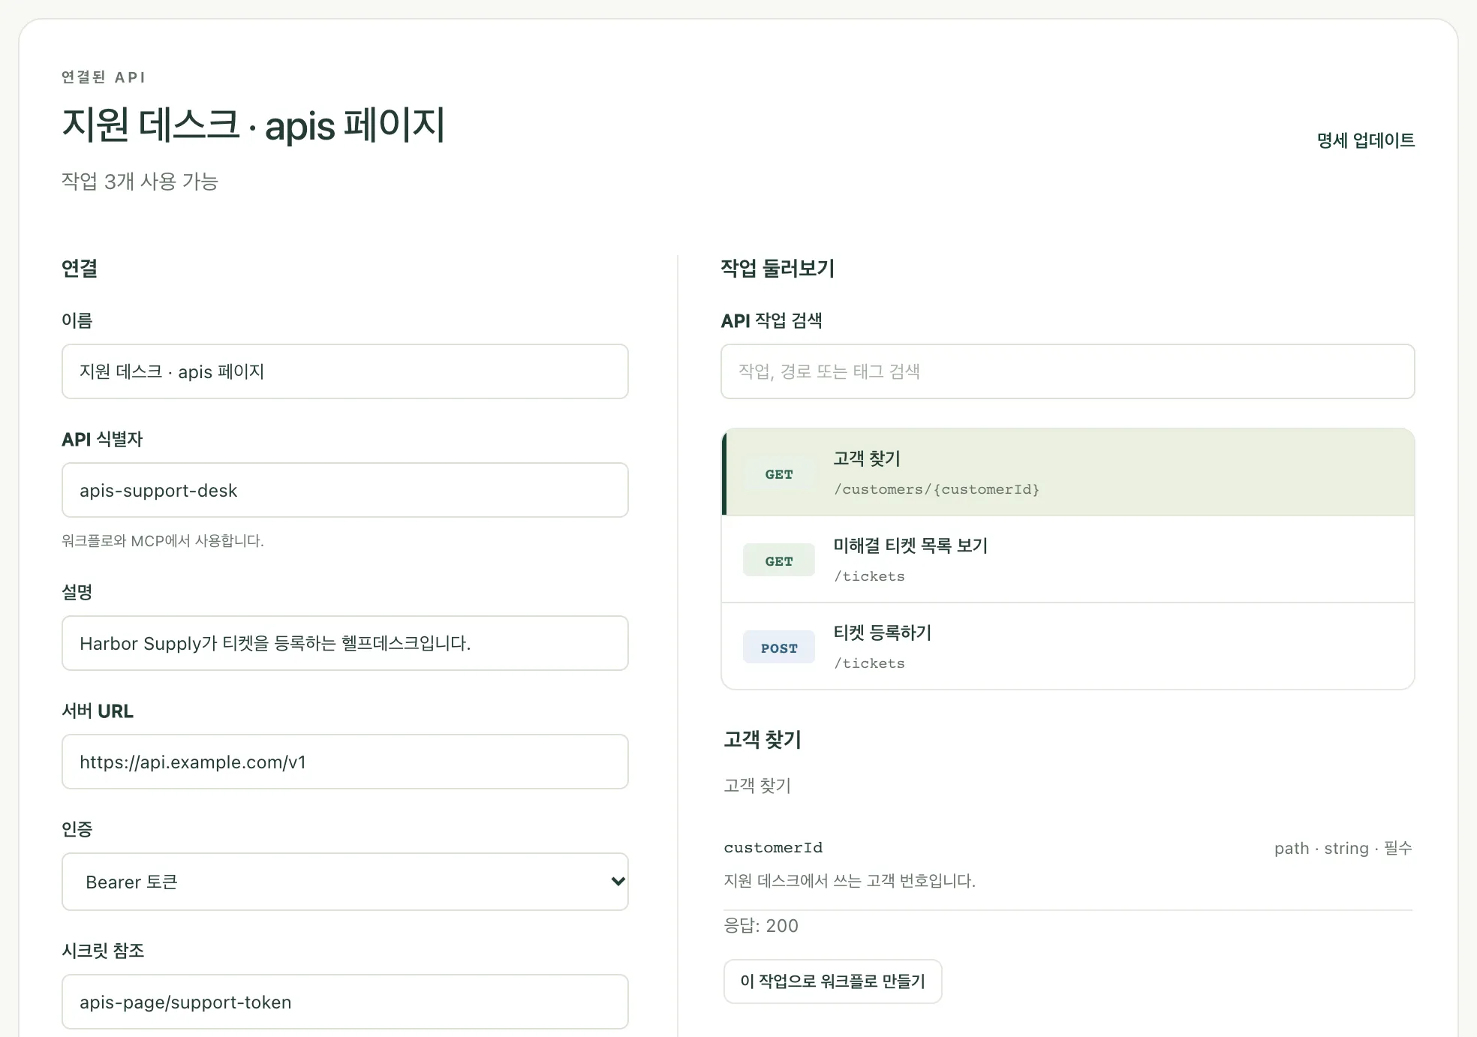Viewport: 1477px width, 1037px height.
Task: Select the 티켓 등록하기 operation
Action: click(1068, 647)
